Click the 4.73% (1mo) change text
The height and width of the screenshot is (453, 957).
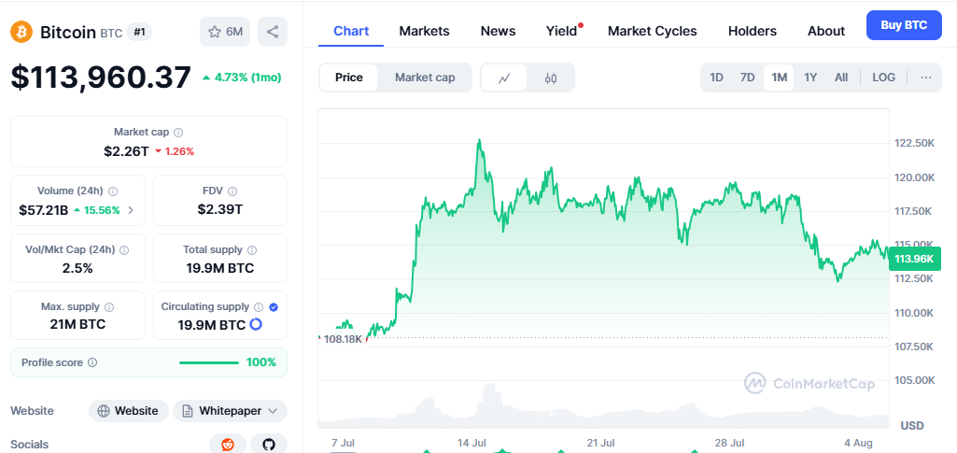[x=243, y=78]
